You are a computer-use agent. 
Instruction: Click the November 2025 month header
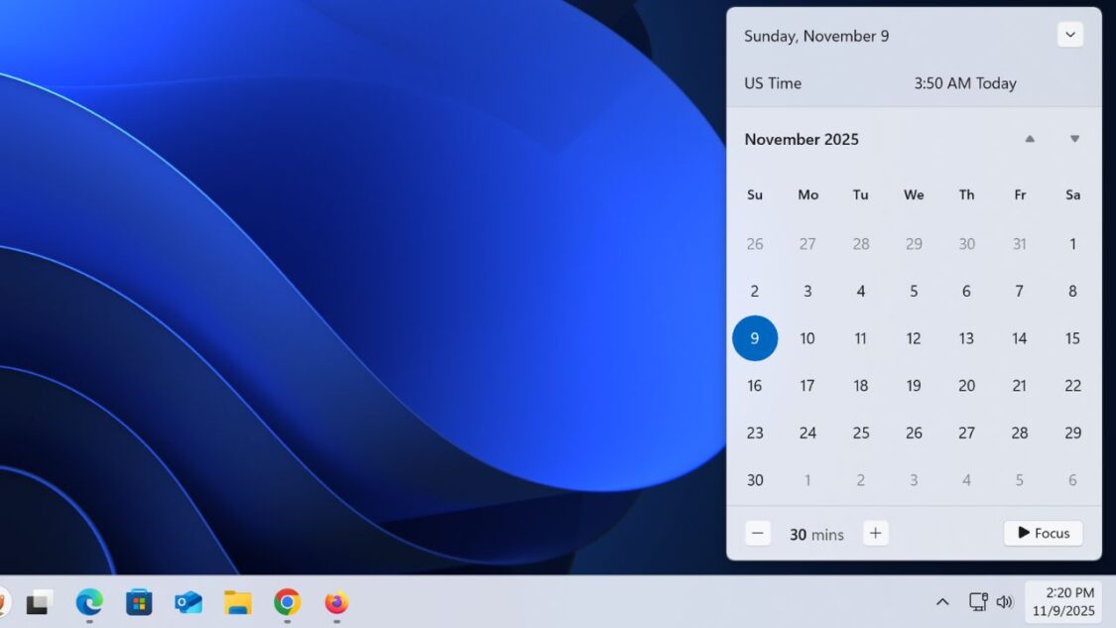coord(802,140)
